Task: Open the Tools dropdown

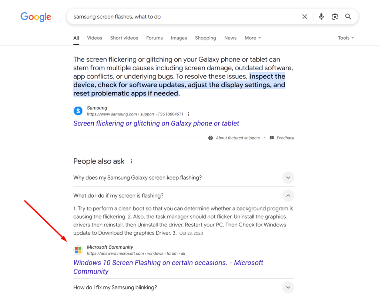Action: coord(346,38)
